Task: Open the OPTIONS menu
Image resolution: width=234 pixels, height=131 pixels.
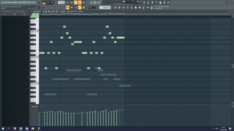Action: coord(24,2)
